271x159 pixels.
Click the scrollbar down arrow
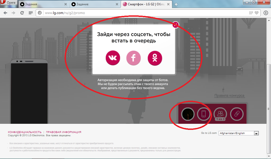tap(269, 156)
